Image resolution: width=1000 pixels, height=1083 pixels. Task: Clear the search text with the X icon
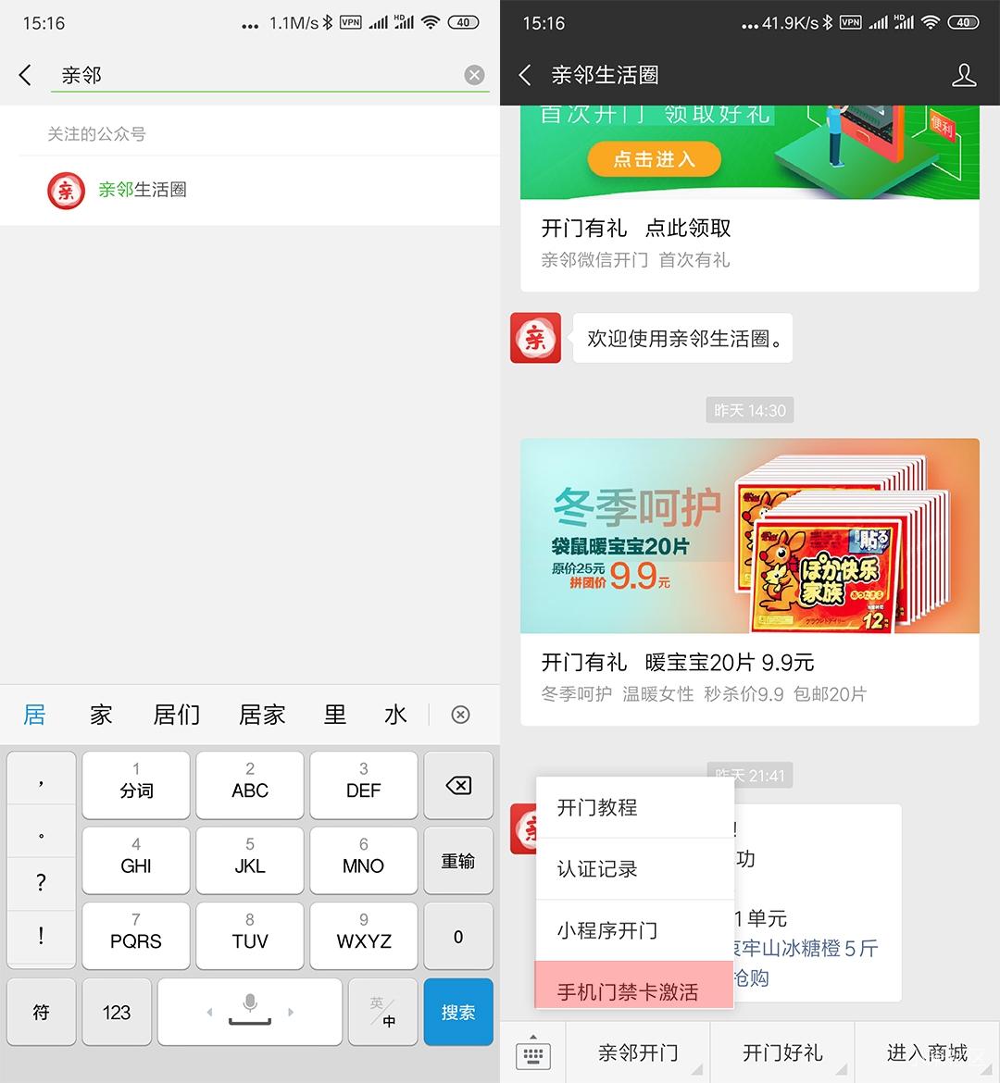tap(474, 75)
